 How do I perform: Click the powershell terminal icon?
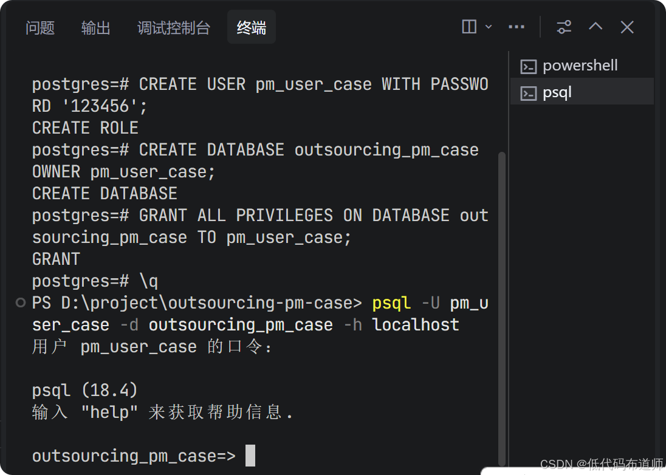click(529, 67)
